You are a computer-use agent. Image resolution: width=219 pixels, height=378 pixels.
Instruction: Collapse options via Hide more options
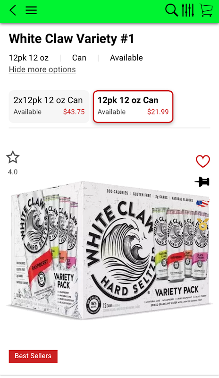pos(42,69)
